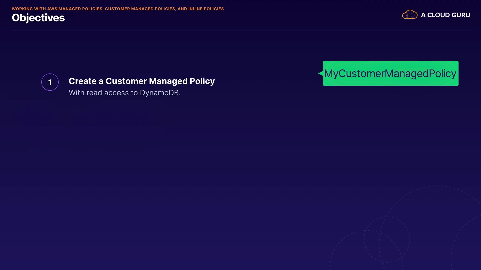This screenshot has height=270, width=481.
Task: Click the 'Objectives' slide title
Action: coord(38,18)
